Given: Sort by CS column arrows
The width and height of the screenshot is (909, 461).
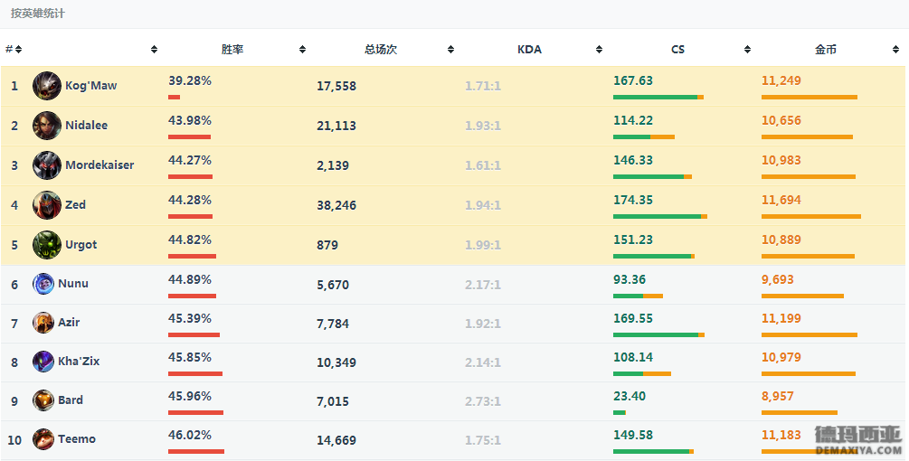Looking at the screenshot, I should [747, 49].
